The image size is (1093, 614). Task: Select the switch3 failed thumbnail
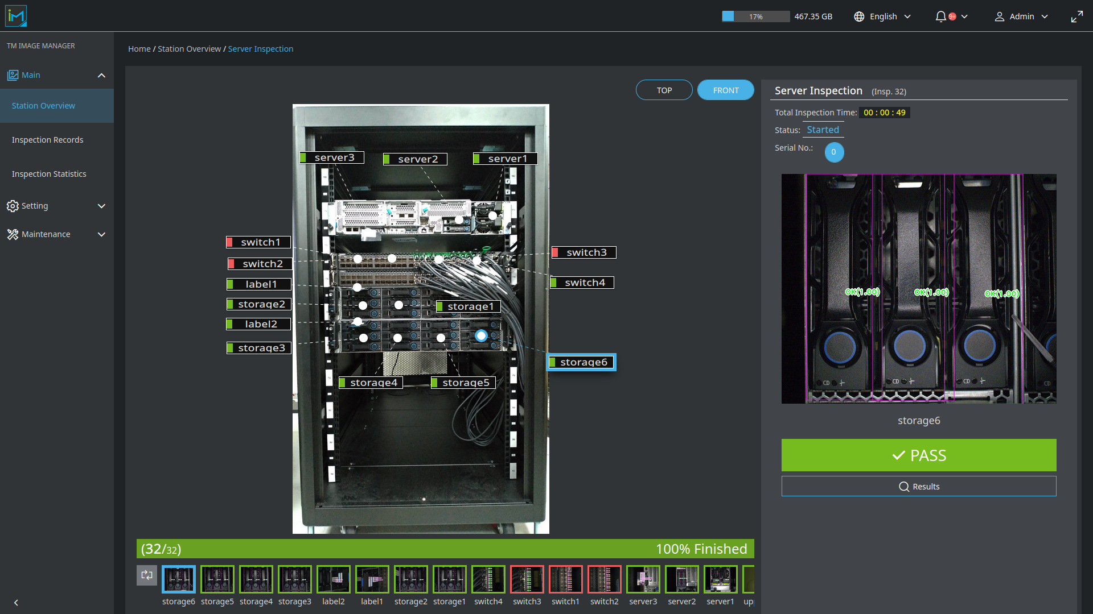(x=527, y=580)
